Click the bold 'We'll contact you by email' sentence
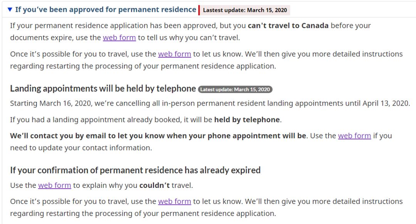This screenshot has width=416, height=224. click(x=158, y=136)
